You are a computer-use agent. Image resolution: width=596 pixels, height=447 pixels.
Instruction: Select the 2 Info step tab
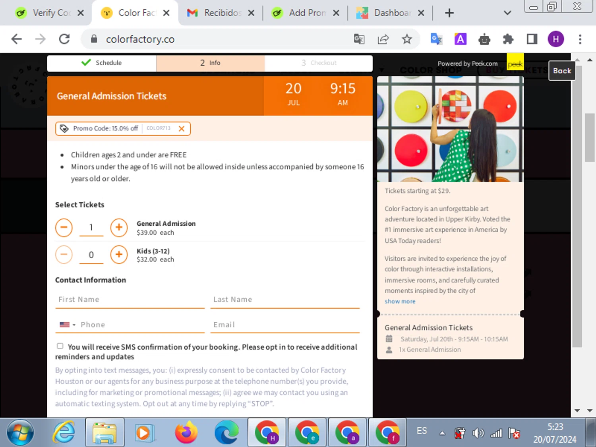coord(210,63)
